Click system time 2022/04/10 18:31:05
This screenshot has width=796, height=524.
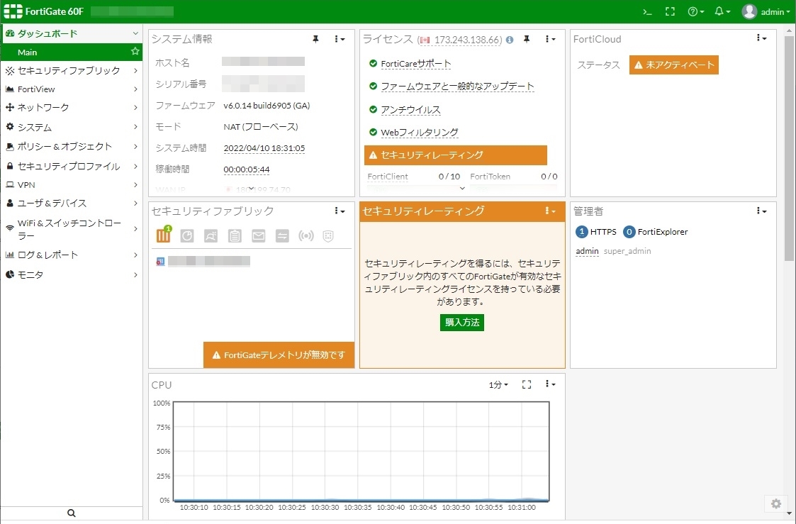pyautogui.click(x=264, y=148)
